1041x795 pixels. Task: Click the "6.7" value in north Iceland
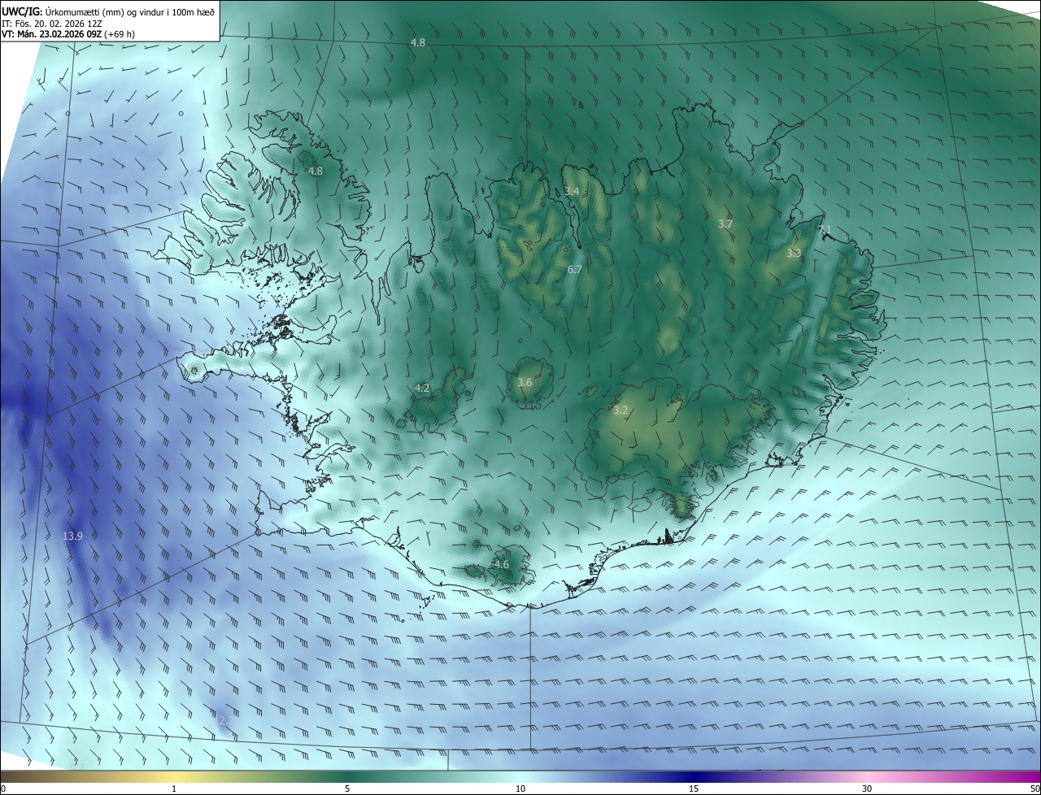pos(574,269)
